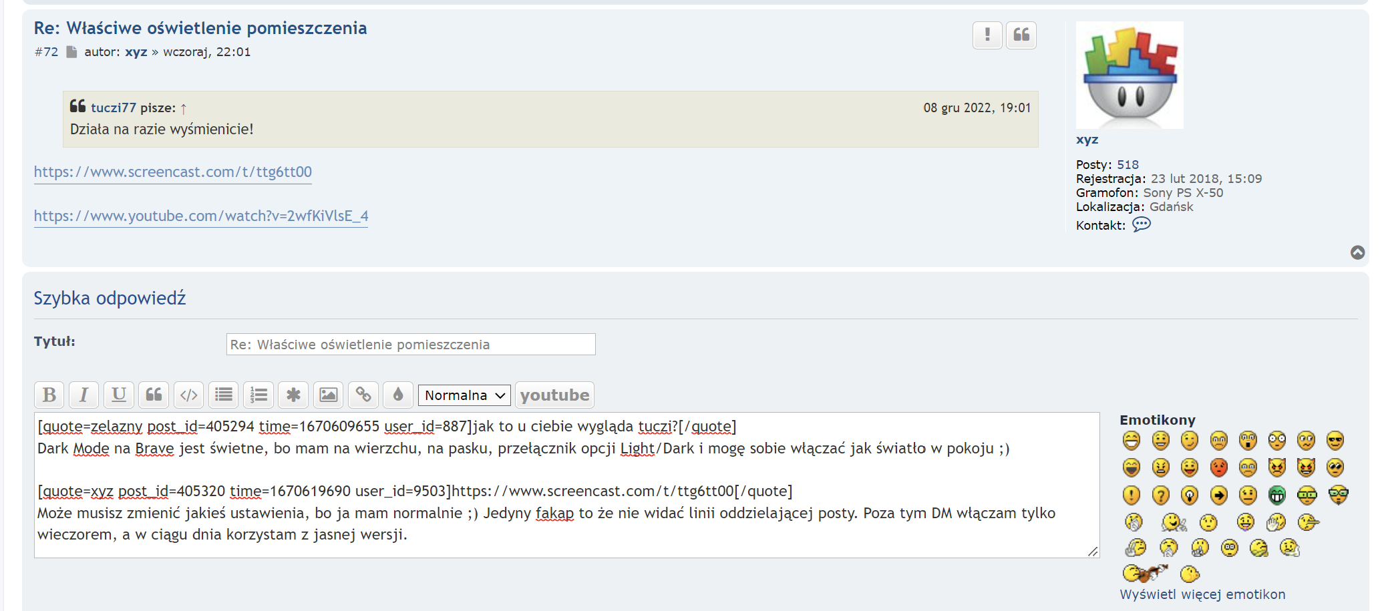Insert an unordered bullet list
The image size is (1380, 611).
224,395
